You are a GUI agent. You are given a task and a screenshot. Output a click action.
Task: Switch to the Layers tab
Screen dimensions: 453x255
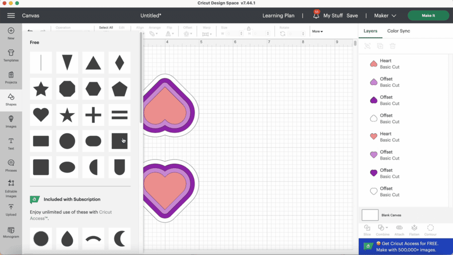click(x=370, y=31)
